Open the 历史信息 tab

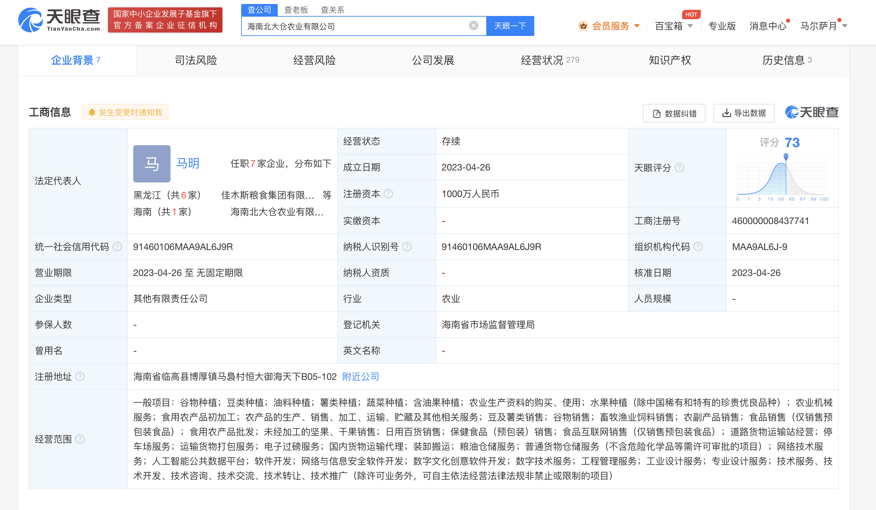pyautogui.click(x=787, y=60)
